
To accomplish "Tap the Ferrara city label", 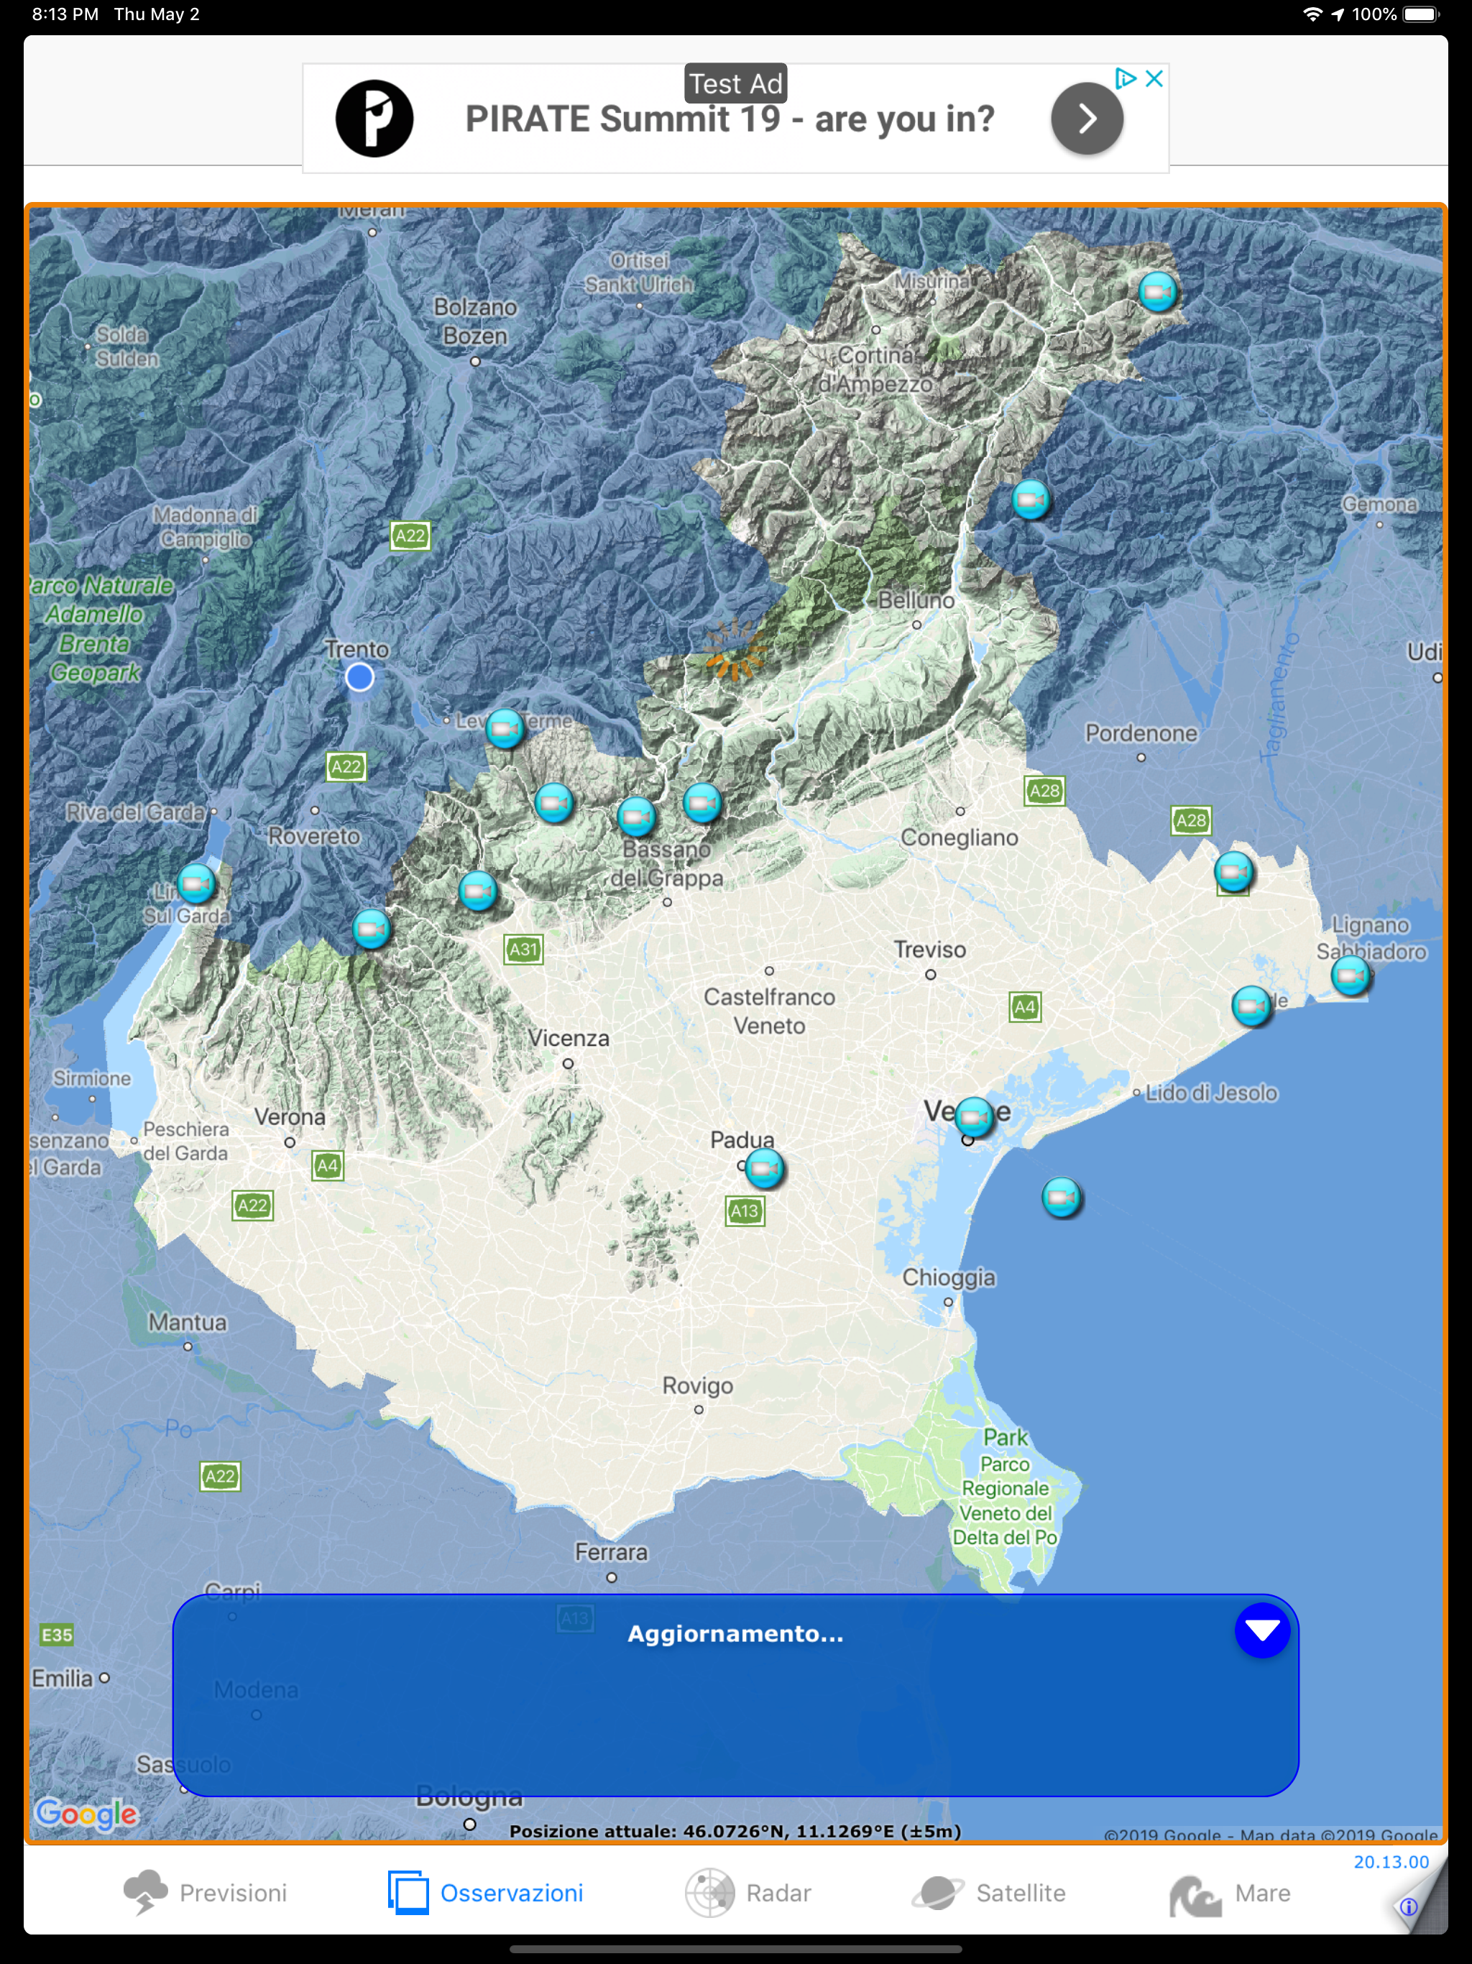I will point(612,1552).
